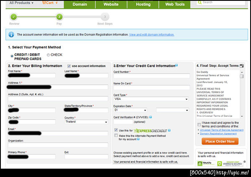Open the Domain tab
The image size is (251, 177).
pyautogui.click(x=79, y=4)
